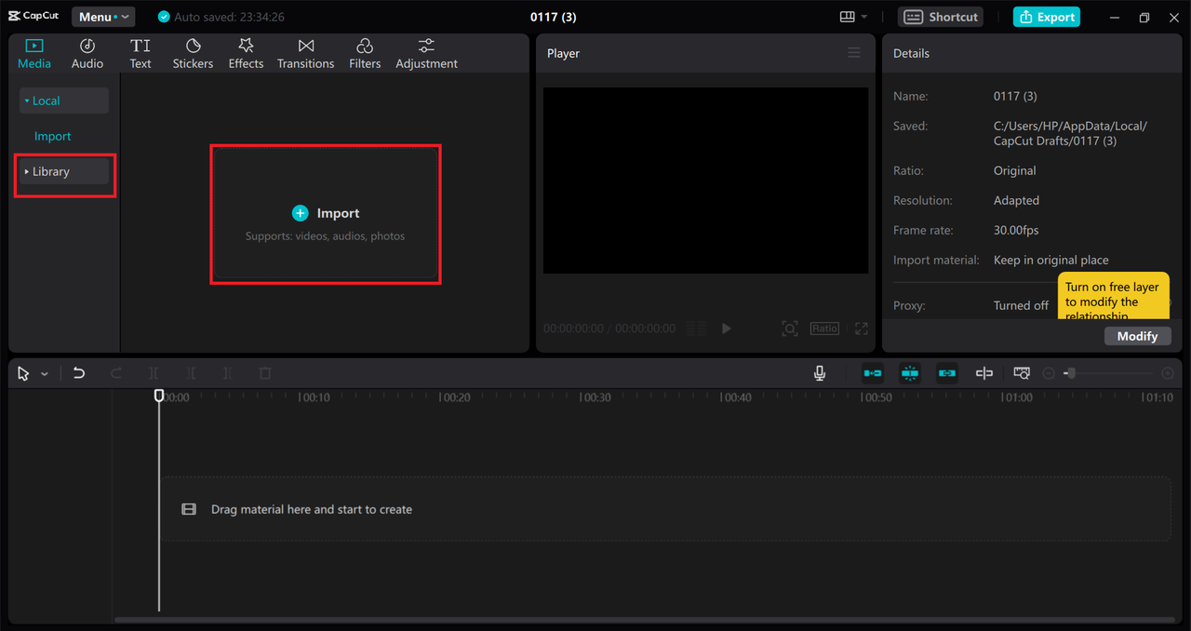This screenshot has height=631, width=1191.
Task: Toggle auto snapping
Action: [x=910, y=373]
